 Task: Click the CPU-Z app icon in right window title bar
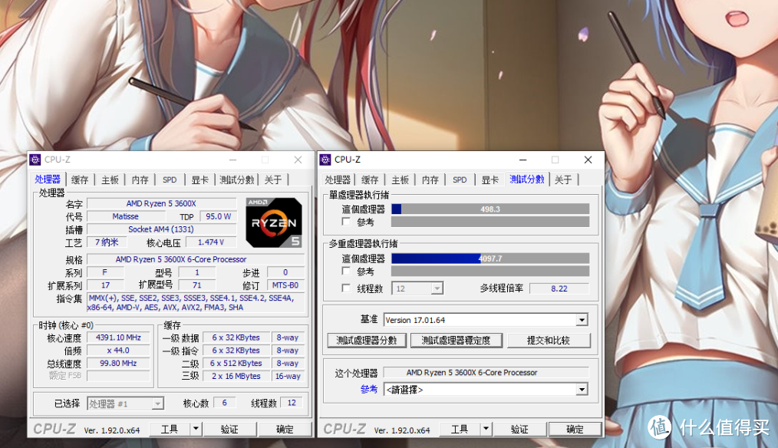[x=325, y=160]
